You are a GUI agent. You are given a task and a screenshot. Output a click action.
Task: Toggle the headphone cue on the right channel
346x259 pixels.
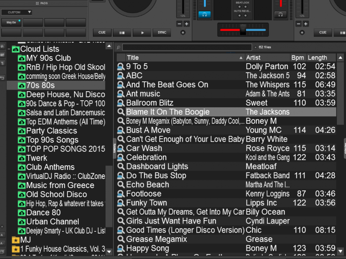click(280, 15)
